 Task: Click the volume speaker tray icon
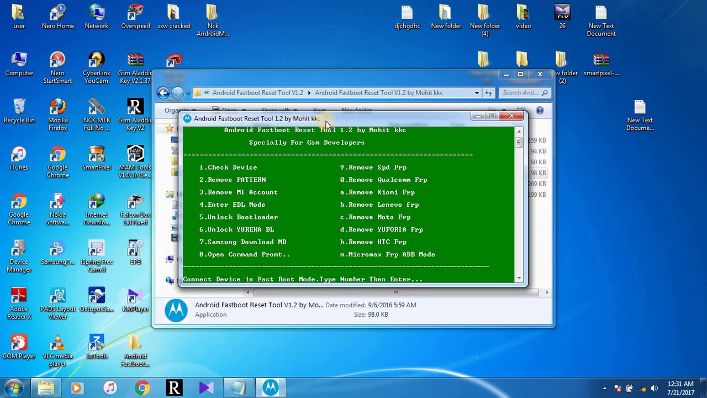click(655, 389)
